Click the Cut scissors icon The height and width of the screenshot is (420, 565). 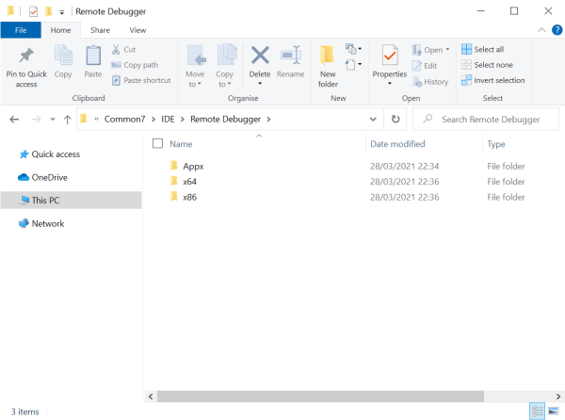116,49
